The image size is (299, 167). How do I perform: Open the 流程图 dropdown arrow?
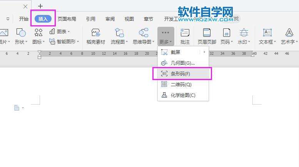(x=127, y=42)
